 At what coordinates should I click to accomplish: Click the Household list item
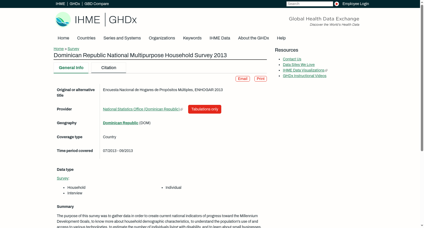click(76, 187)
